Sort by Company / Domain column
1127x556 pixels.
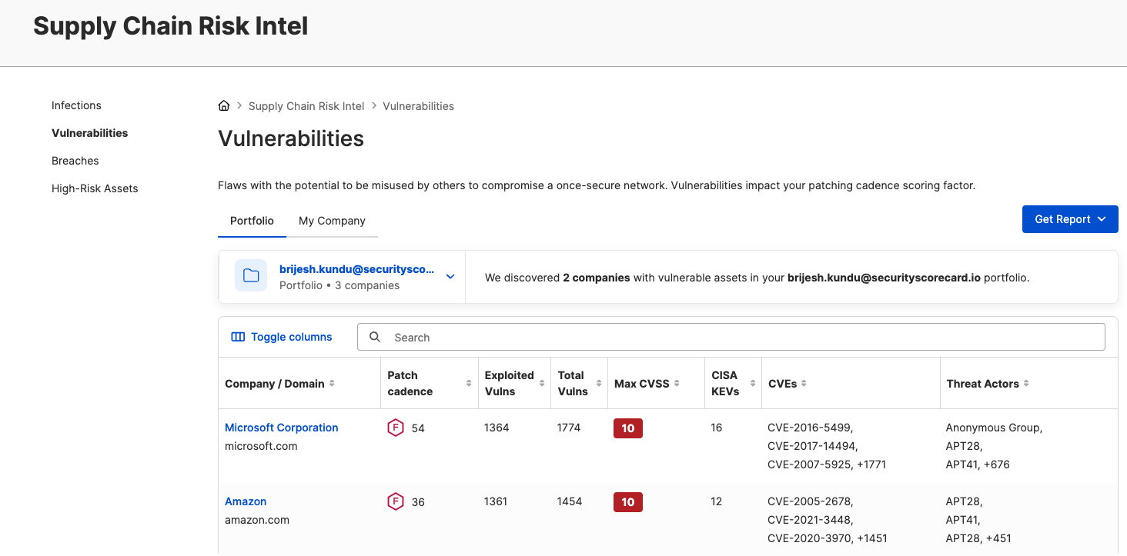pyautogui.click(x=332, y=384)
